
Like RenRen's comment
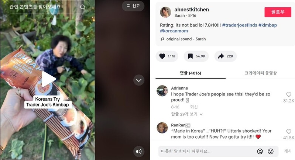pyautogui.click(x=289, y=131)
